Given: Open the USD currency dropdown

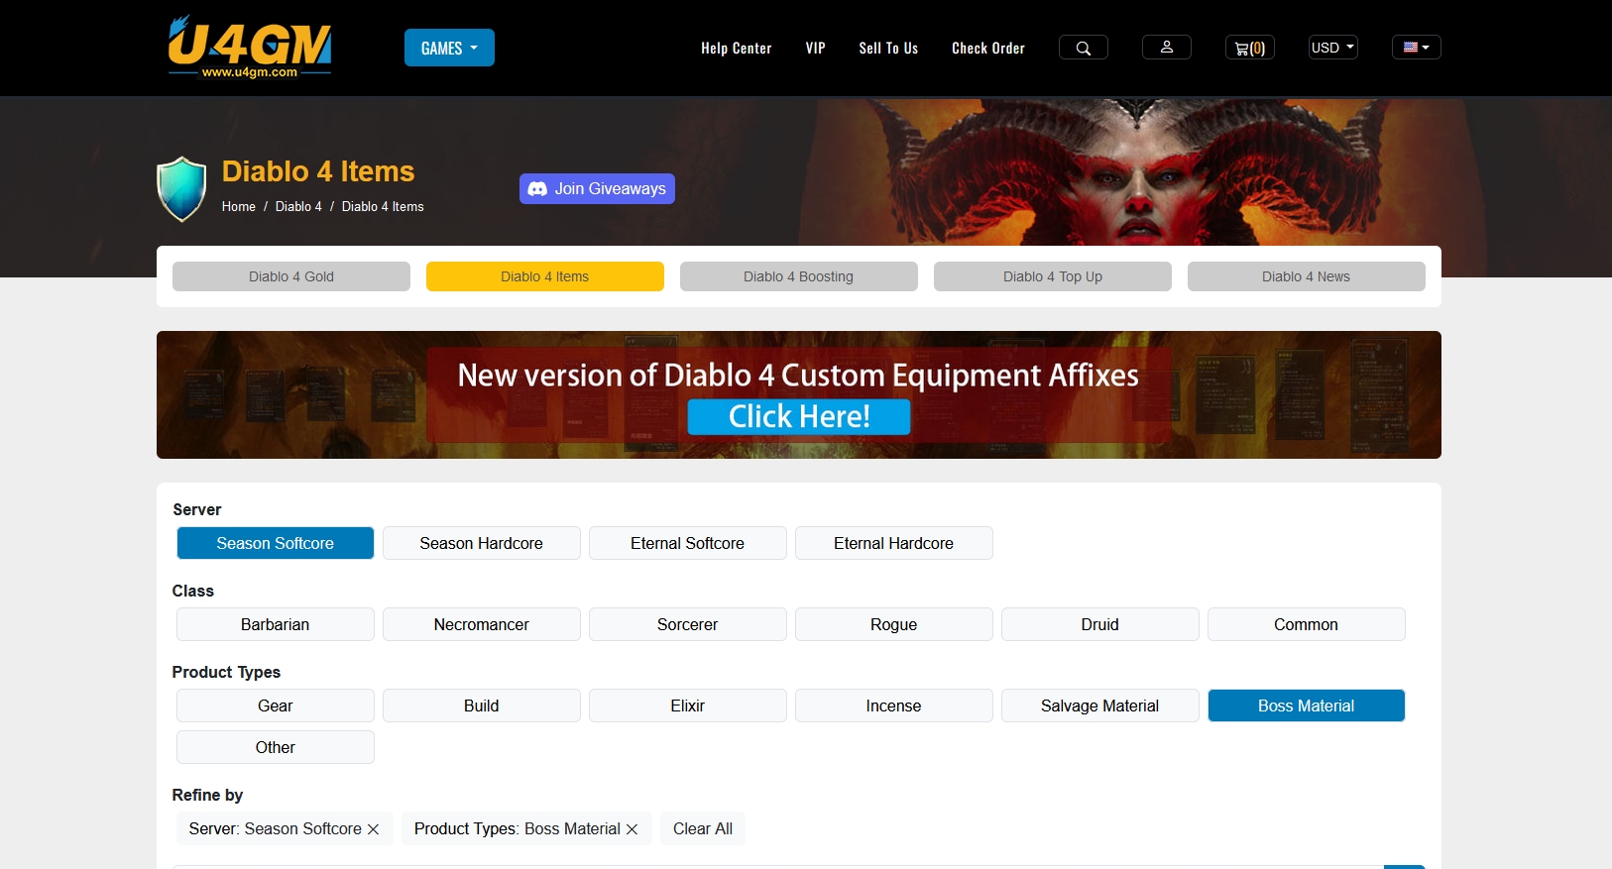Looking at the screenshot, I should (x=1333, y=48).
